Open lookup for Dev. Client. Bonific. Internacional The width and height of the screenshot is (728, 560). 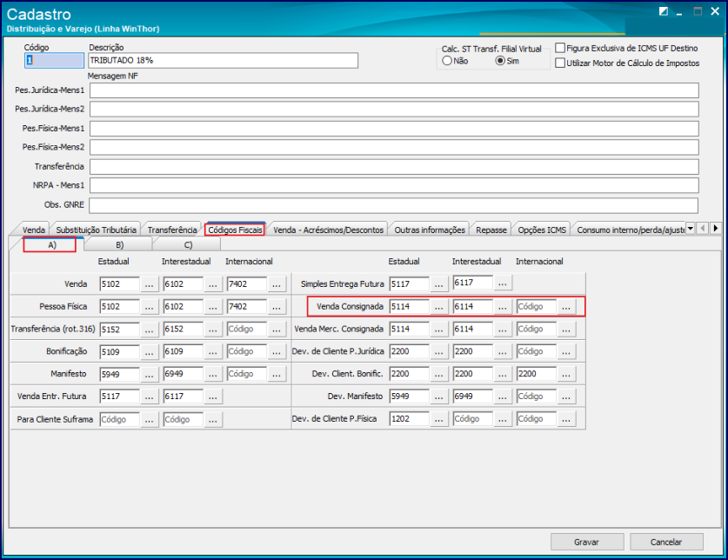coord(566,374)
